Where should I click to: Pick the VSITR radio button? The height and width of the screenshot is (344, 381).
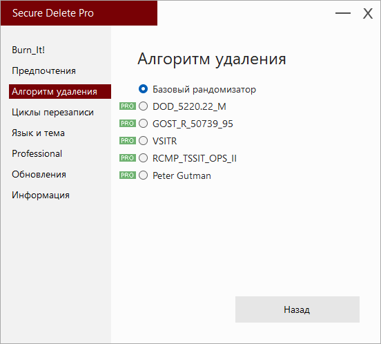click(x=143, y=141)
